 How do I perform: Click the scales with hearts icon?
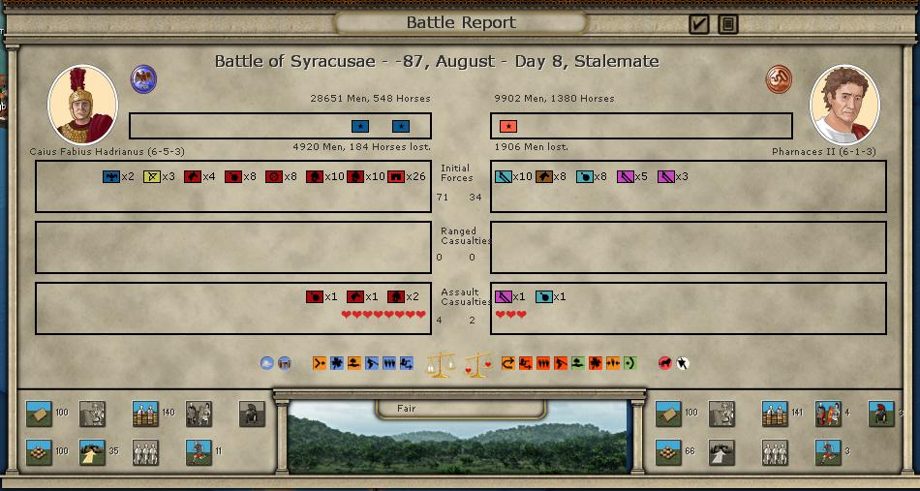(x=477, y=364)
